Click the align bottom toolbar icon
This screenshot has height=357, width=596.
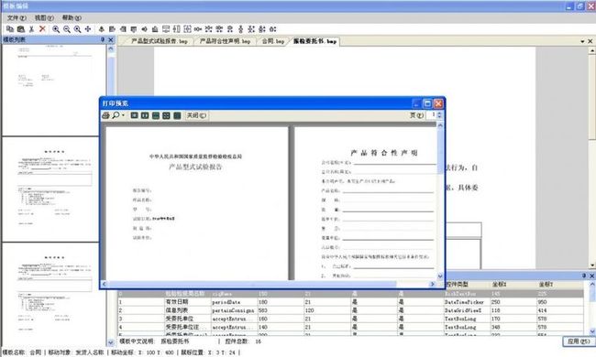[x=155, y=28]
